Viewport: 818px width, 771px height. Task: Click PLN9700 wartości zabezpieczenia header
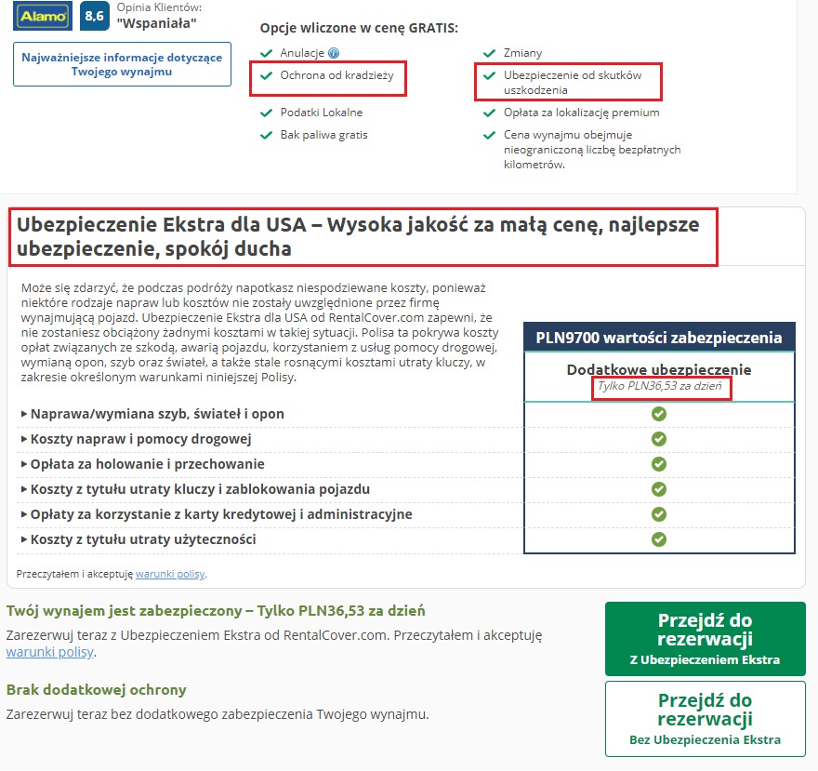[x=659, y=338]
